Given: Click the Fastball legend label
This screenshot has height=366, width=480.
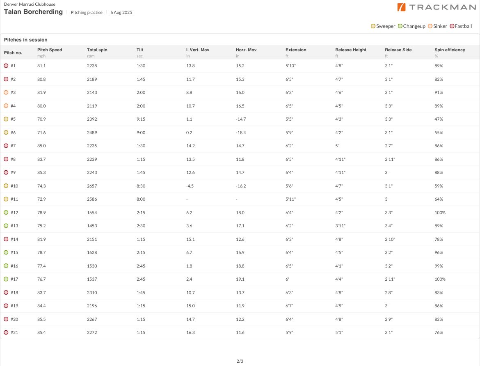Looking at the screenshot, I should 463,26.
